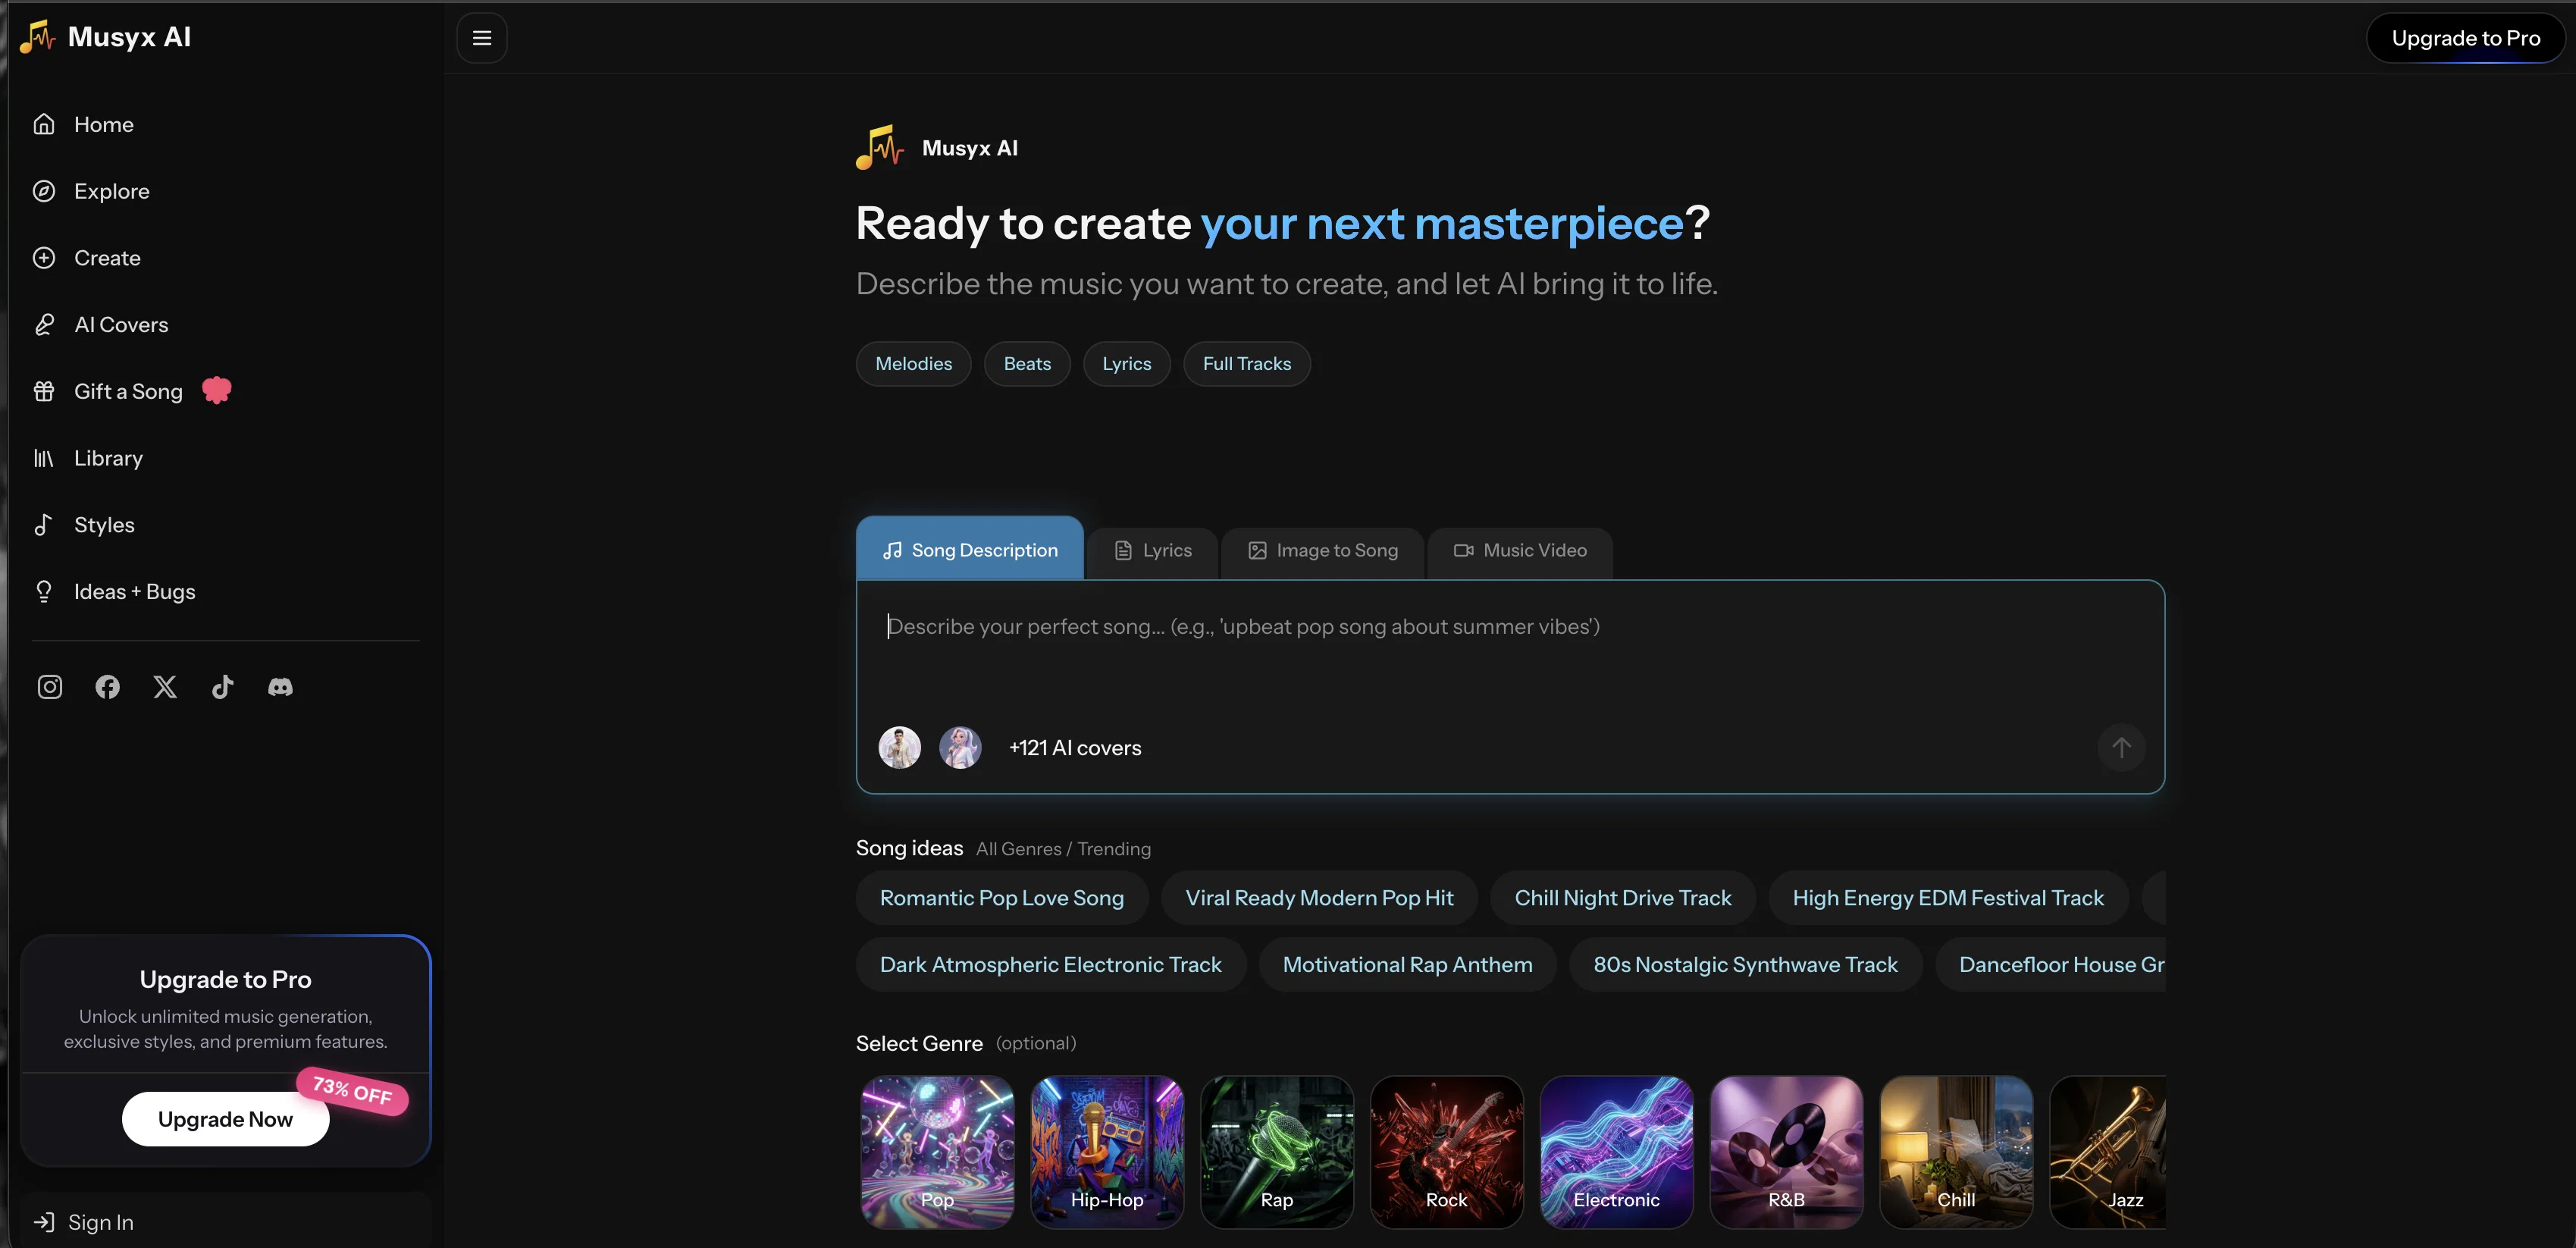Select Full Tracks pill

tap(1246, 364)
